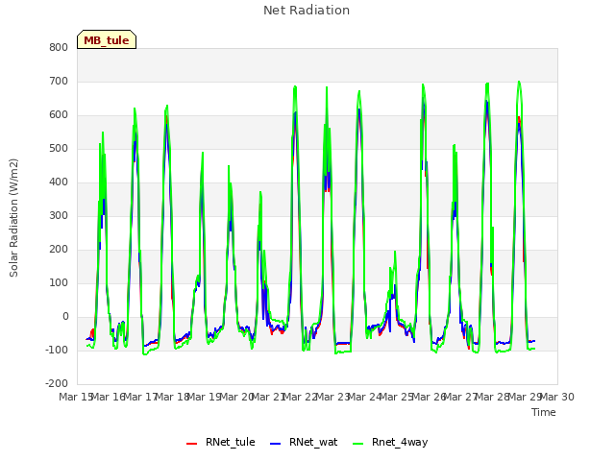Click the 500 y-axis tick label
The width and height of the screenshot is (615, 461).
click(59, 149)
